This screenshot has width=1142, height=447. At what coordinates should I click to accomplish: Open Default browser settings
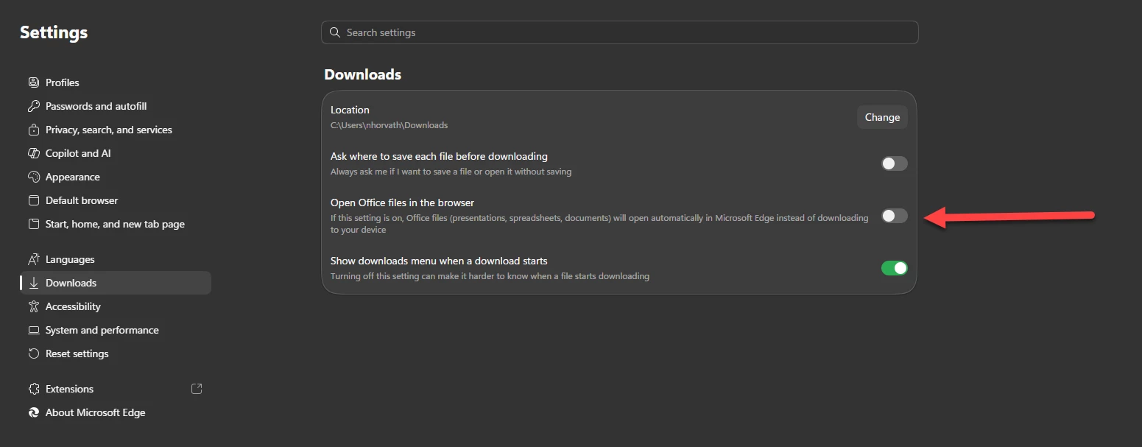point(116,200)
